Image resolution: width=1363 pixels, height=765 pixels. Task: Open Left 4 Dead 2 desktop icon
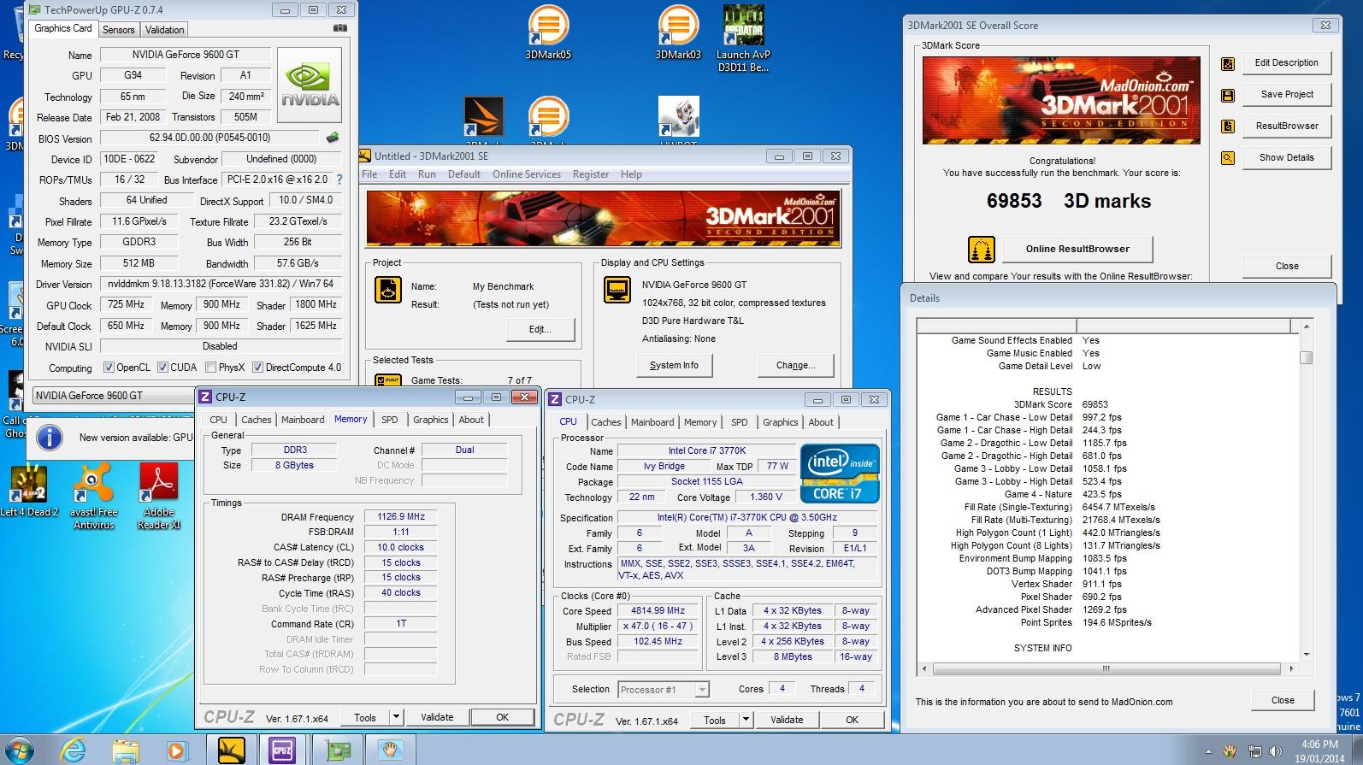click(x=28, y=491)
